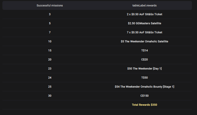Click the C$150 reward cell
197x115 pixels.
(144, 96)
